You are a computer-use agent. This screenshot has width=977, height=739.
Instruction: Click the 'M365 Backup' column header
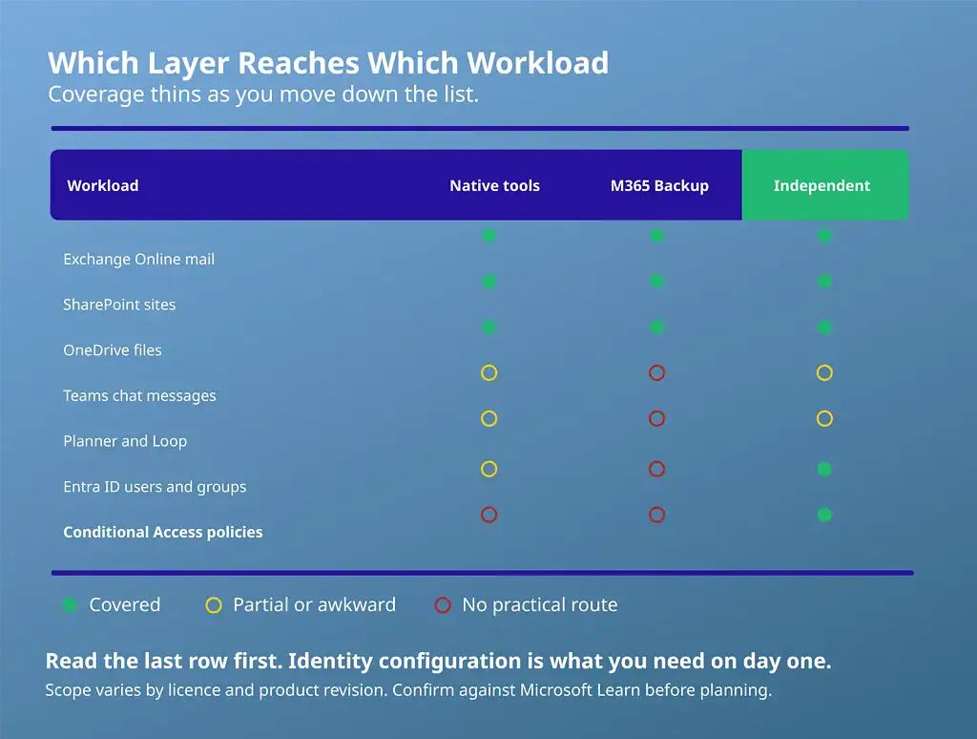659,186
